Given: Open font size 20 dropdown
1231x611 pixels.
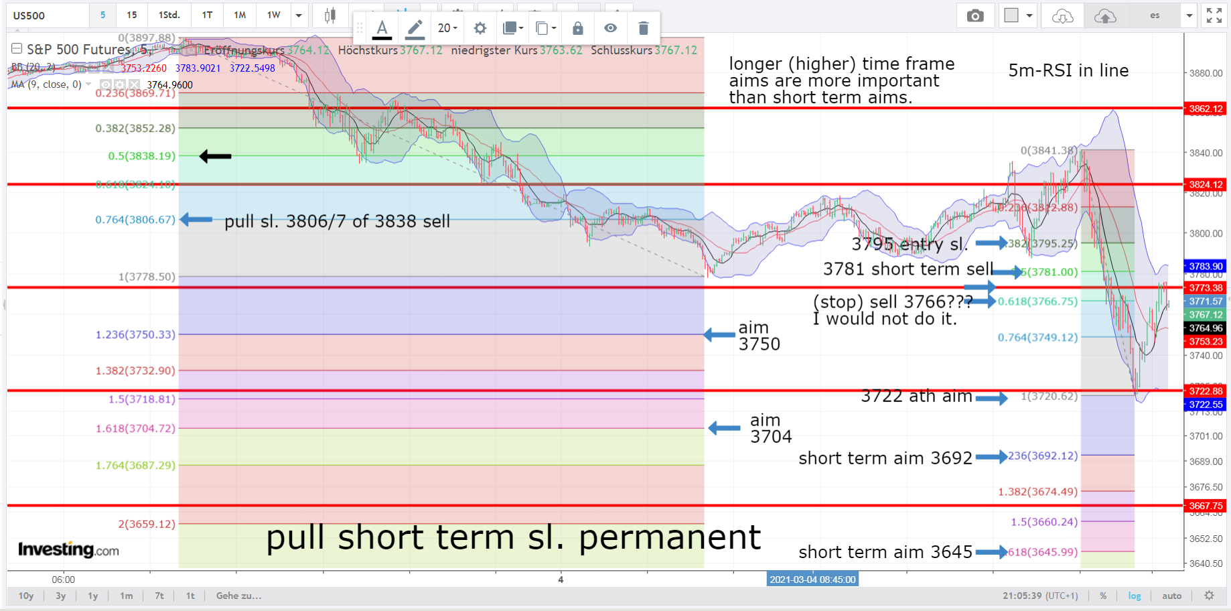Looking at the screenshot, I should (x=447, y=28).
